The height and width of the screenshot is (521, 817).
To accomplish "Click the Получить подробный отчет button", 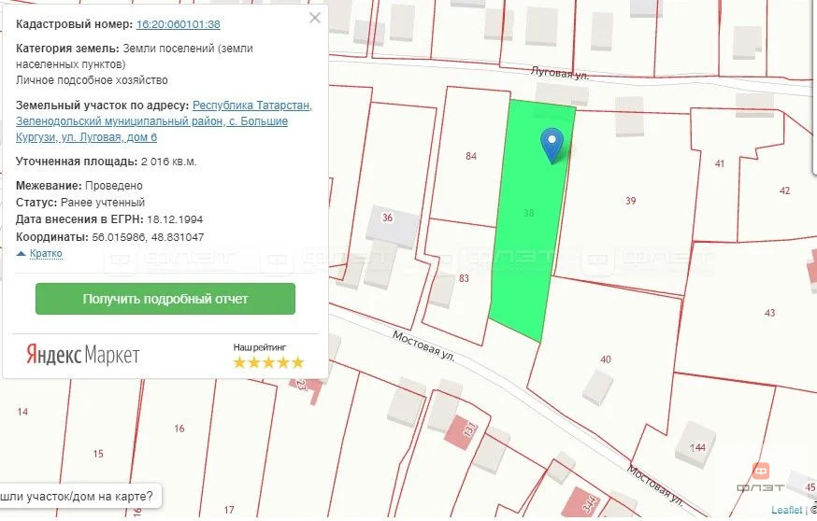I will click(165, 299).
